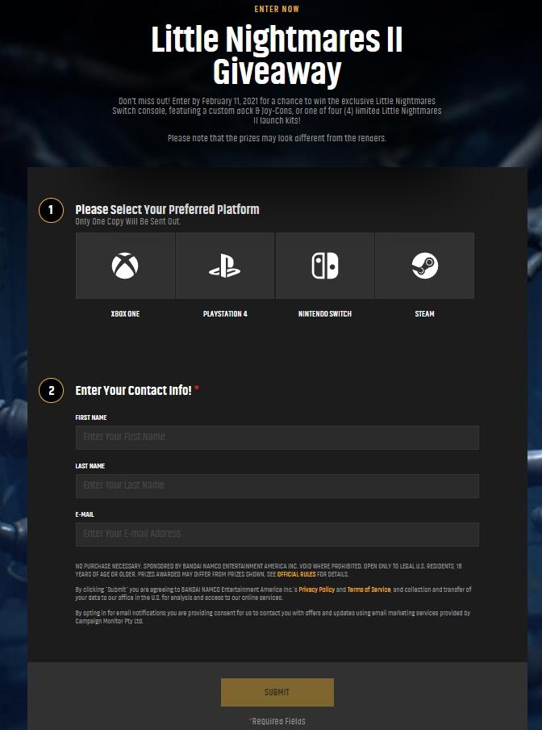Choose the Nintendo Switch platform icon
This screenshot has width=542, height=730.
click(325, 266)
